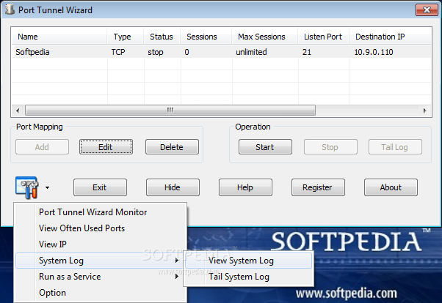Choose View System Log from submenu
442x303 pixels.
[x=249, y=261]
